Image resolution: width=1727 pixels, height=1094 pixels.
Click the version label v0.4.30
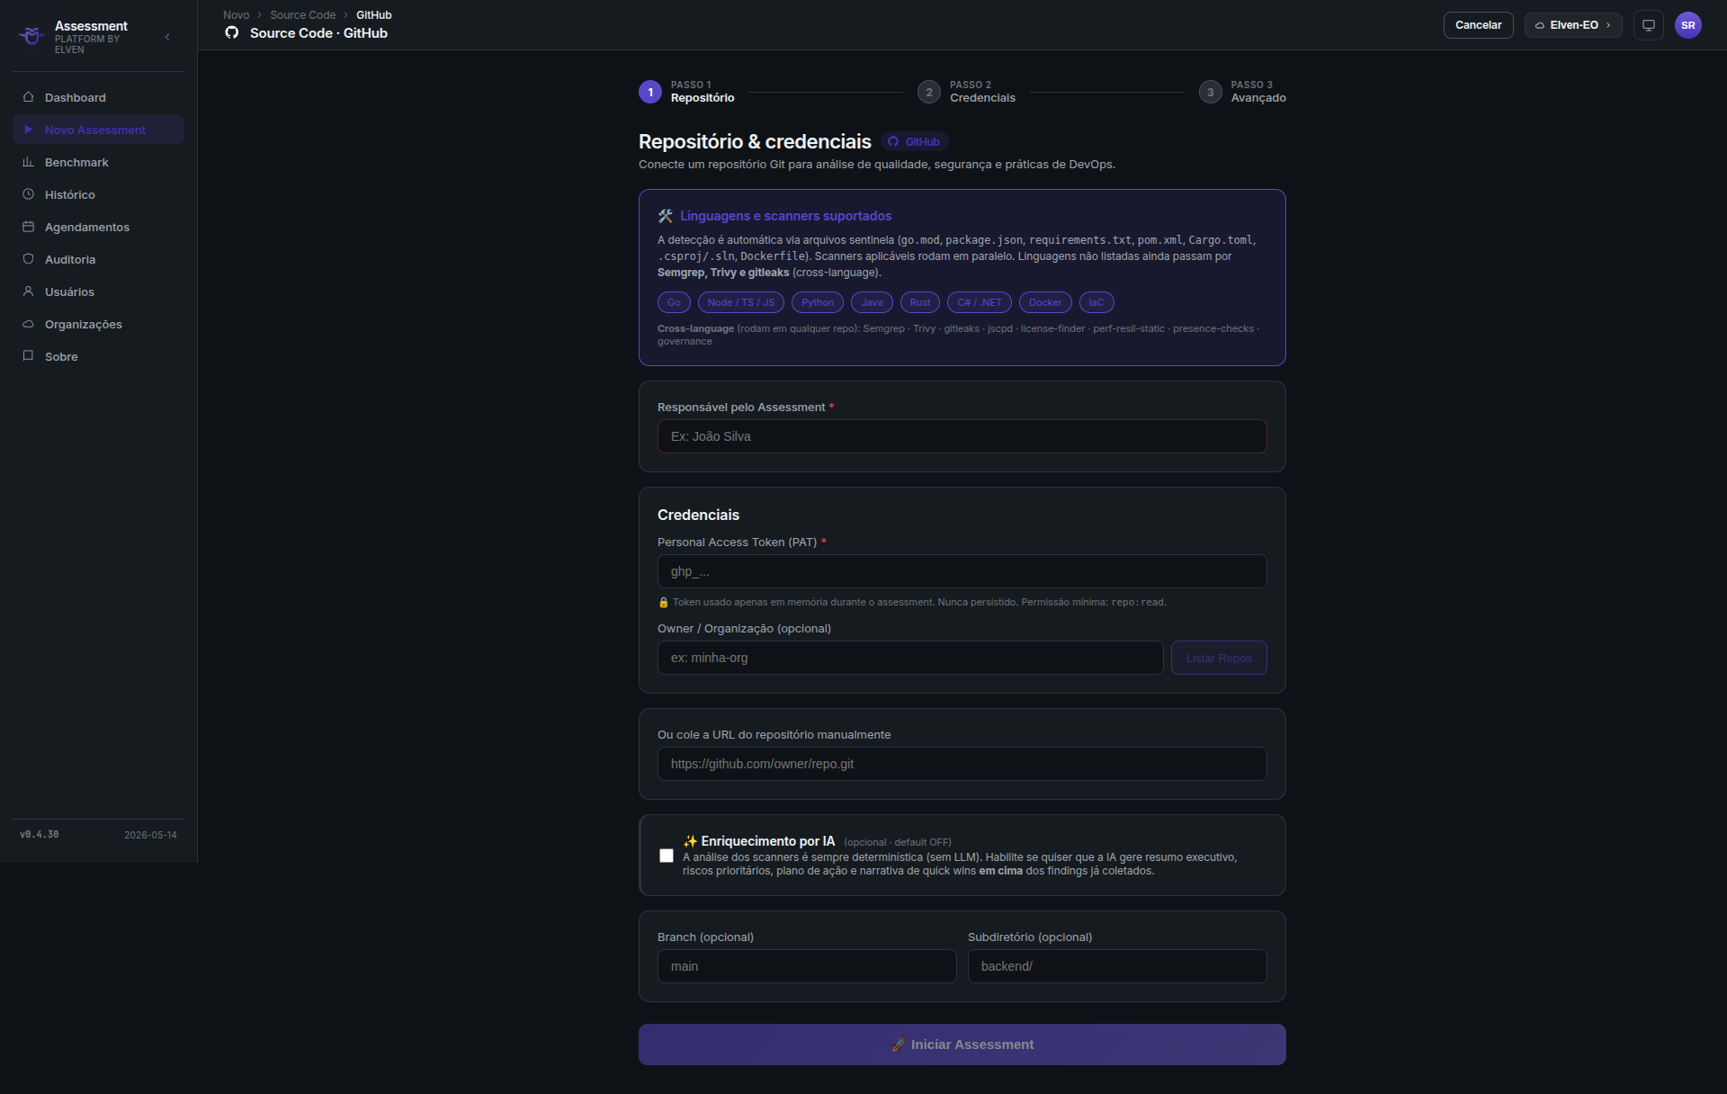pos(40,835)
